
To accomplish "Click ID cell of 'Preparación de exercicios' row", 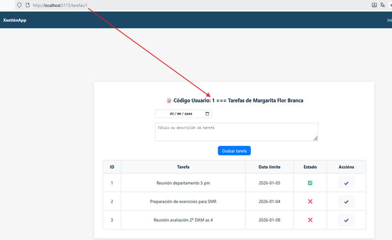I will [x=112, y=201].
